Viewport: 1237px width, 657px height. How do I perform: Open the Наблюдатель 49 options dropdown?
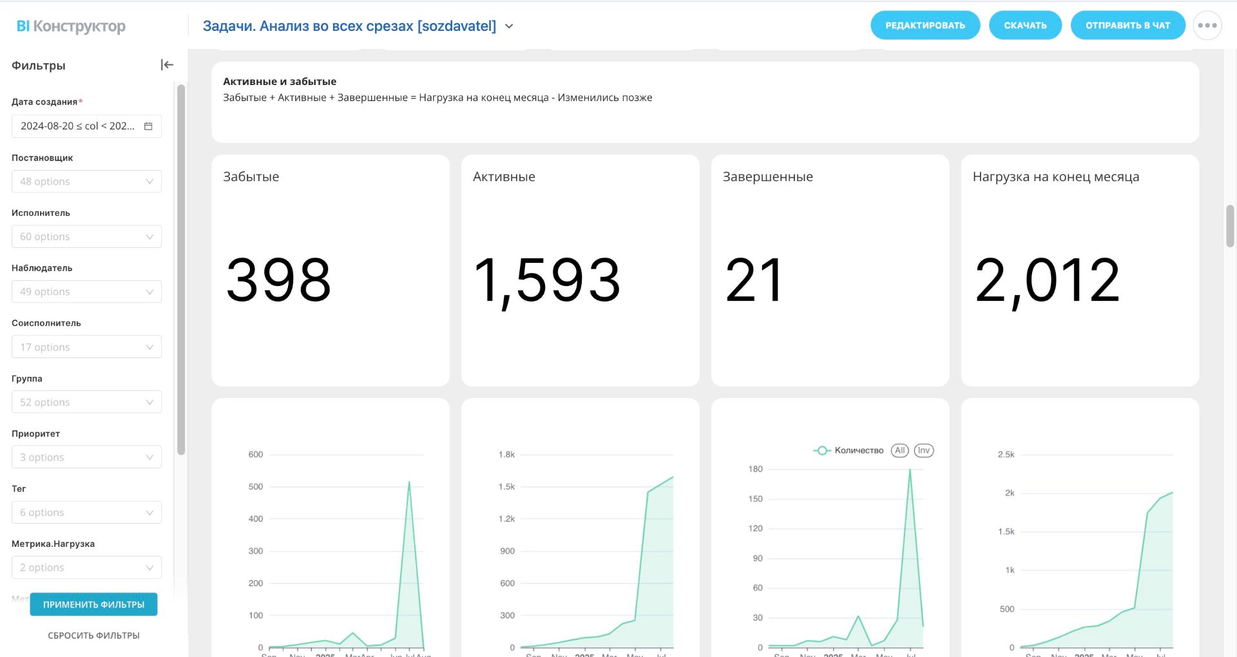click(86, 292)
